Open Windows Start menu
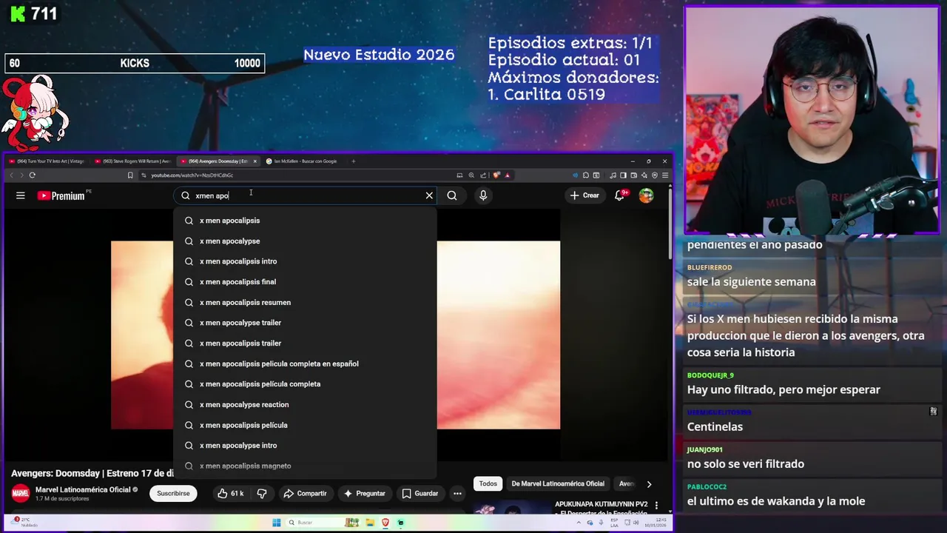Image resolution: width=947 pixels, height=533 pixels. coord(277,523)
